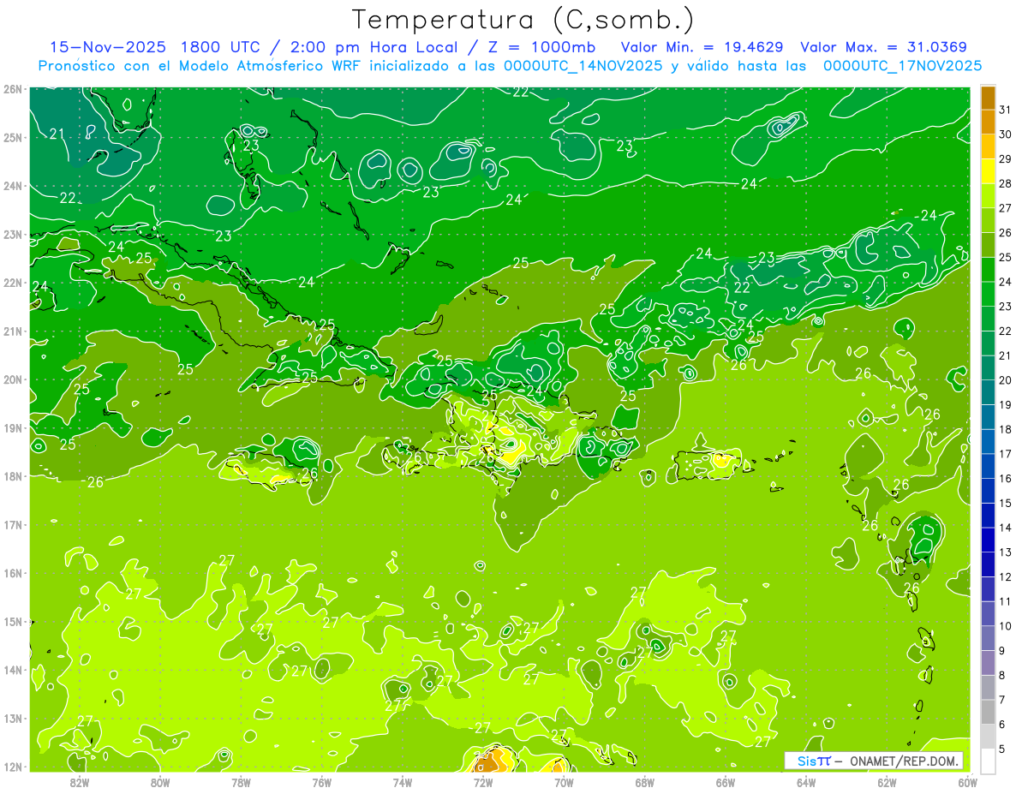Click the 17N latitude axis label
Viewport: 1028px width, 794px height.
(13, 524)
